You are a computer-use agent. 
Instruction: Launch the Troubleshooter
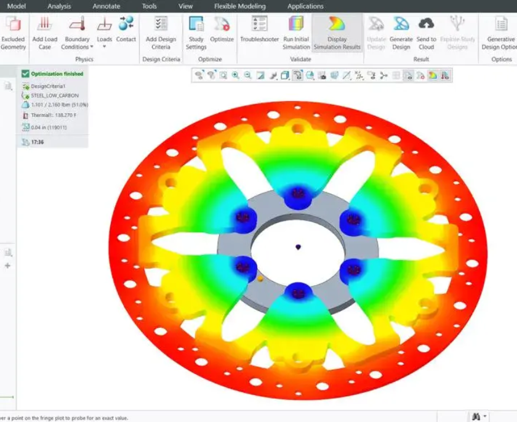coord(260,25)
